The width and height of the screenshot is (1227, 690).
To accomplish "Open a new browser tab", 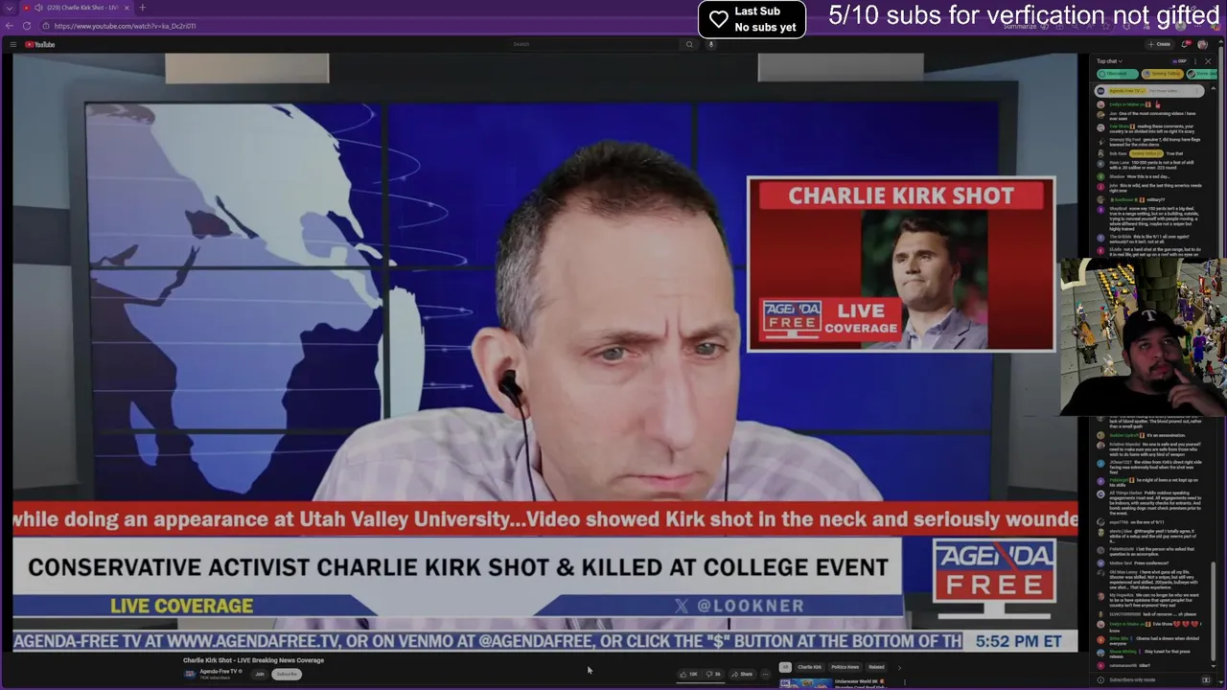I will click(x=142, y=8).
